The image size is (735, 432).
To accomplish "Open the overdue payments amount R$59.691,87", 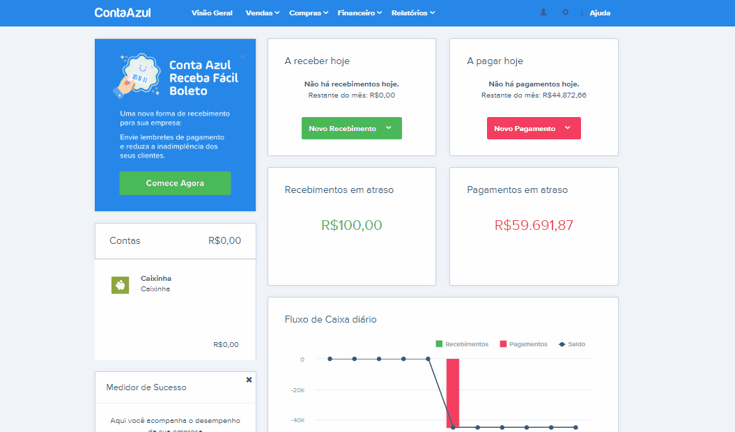I will (x=534, y=225).
